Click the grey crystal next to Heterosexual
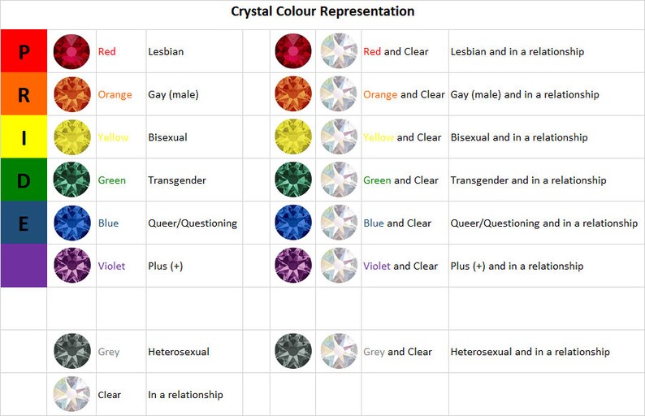This screenshot has width=645, height=416. point(72,351)
